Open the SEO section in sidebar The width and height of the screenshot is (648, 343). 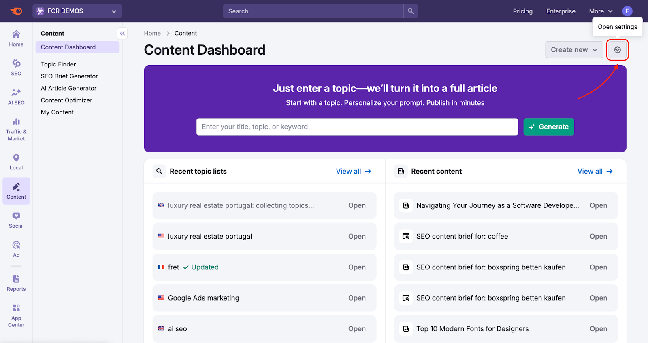[x=16, y=68]
